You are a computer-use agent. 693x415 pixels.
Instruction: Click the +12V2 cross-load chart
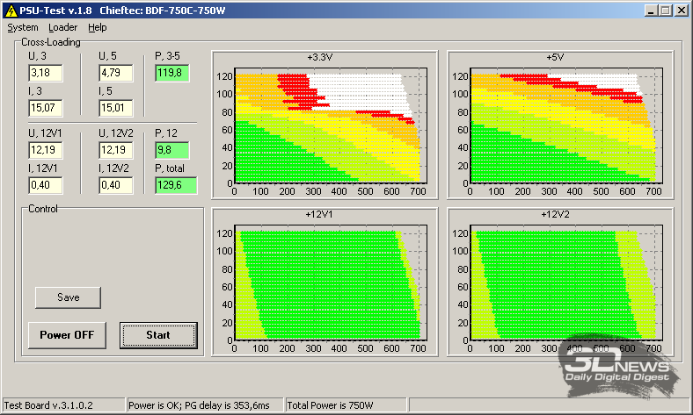(x=560, y=282)
